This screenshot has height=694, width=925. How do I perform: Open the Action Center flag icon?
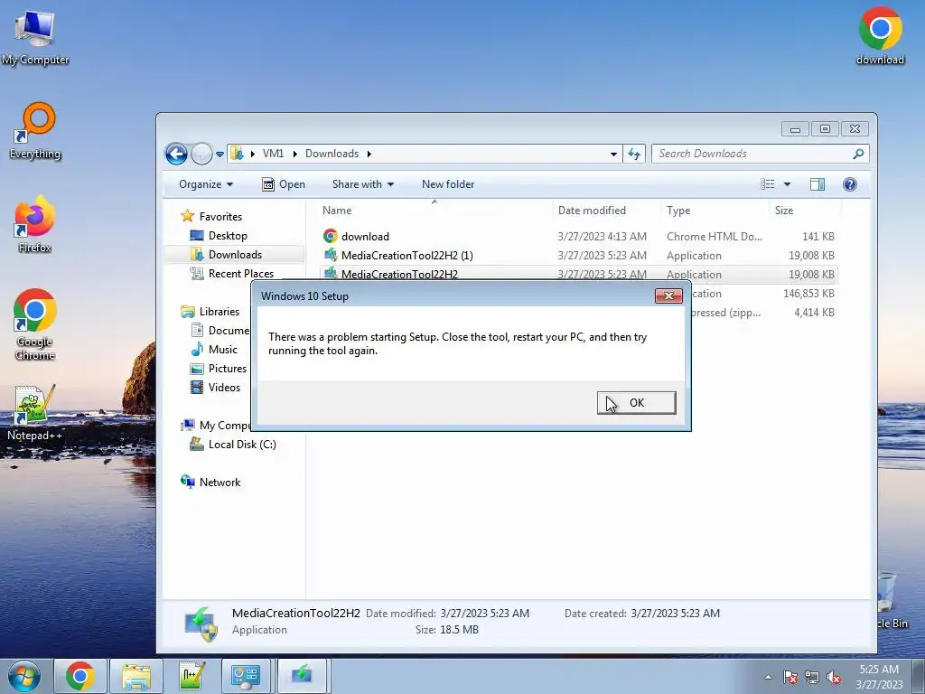coord(790,677)
